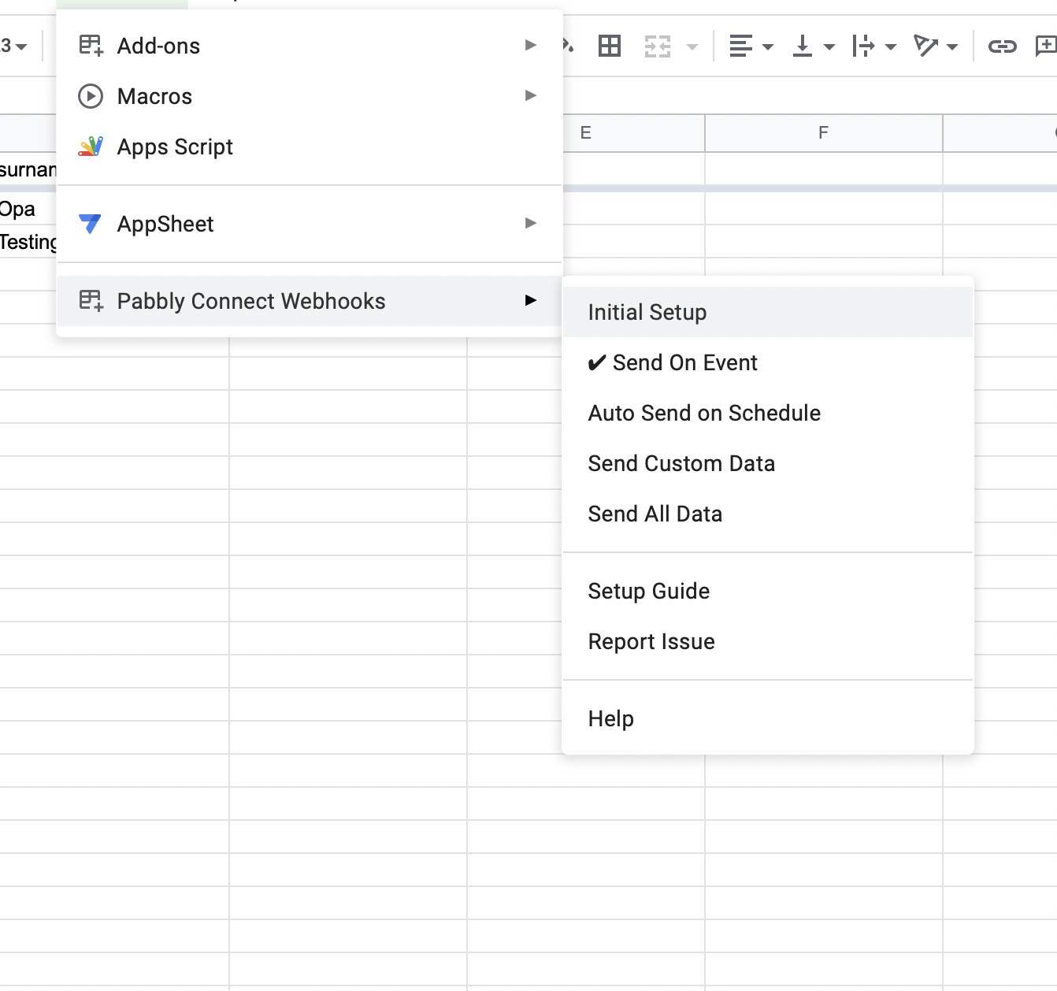Open Apps Script from the menu
Image resolution: width=1057 pixels, height=991 pixels.
click(x=310, y=147)
